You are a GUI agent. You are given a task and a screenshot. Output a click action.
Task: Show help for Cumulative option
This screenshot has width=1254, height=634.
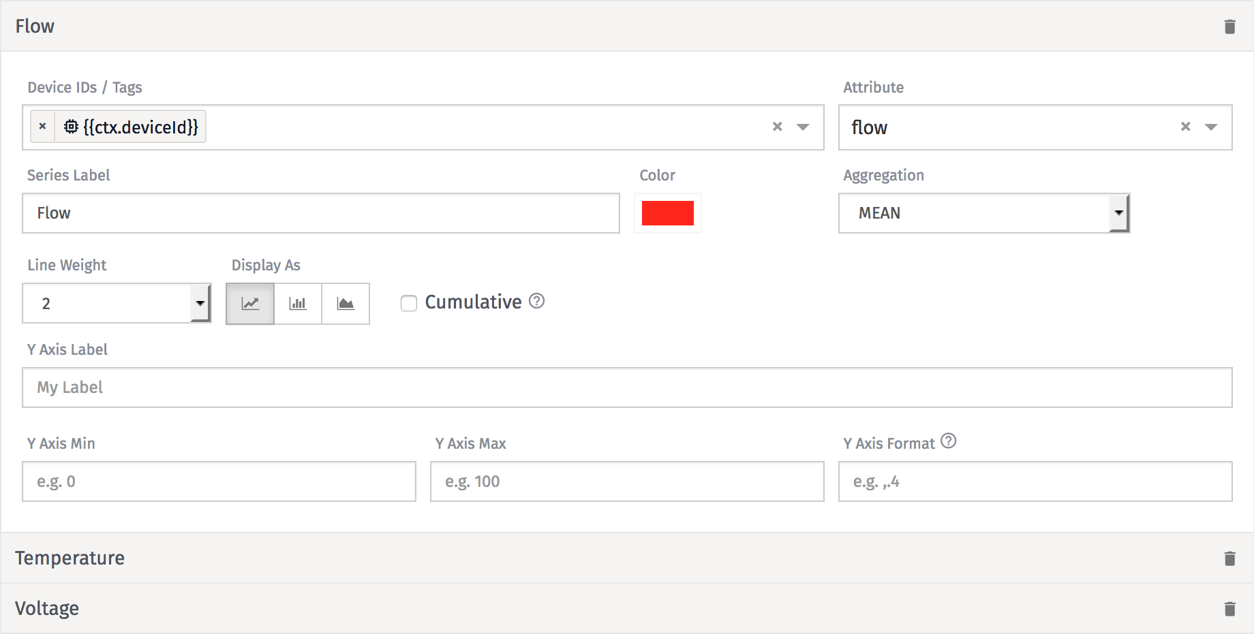pyautogui.click(x=537, y=301)
